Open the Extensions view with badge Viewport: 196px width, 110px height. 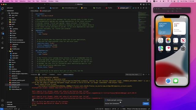pos(2,33)
